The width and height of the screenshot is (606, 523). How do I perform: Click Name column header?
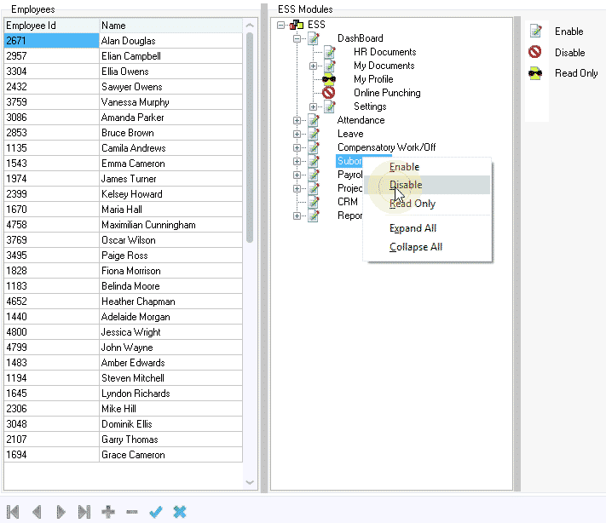(x=170, y=26)
